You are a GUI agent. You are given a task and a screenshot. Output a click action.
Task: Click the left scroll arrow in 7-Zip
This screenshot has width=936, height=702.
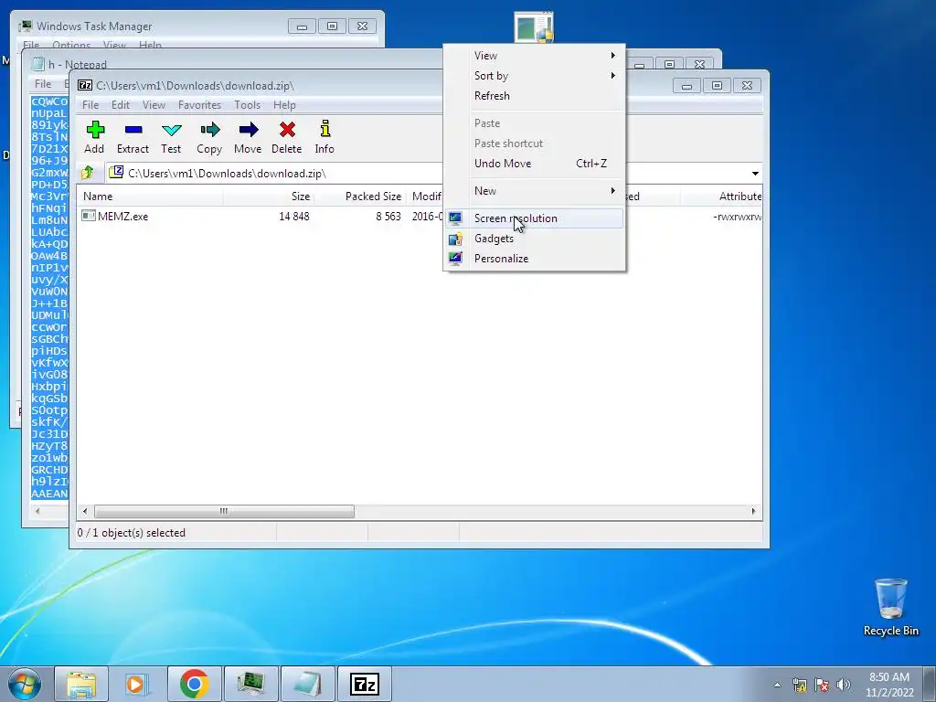click(x=85, y=512)
